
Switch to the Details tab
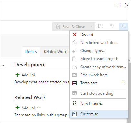point(31,52)
